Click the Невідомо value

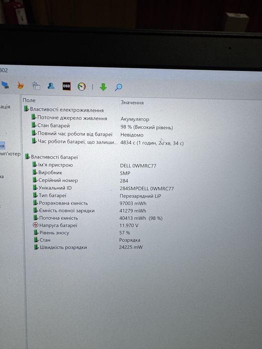(x=132, y=135)
